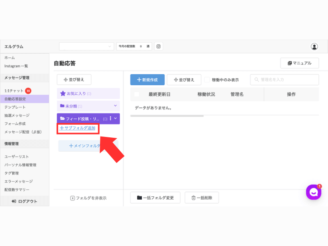The image size is (328, 246).
Task: Tick the select-all checkbox in table header
Action: 137,94
